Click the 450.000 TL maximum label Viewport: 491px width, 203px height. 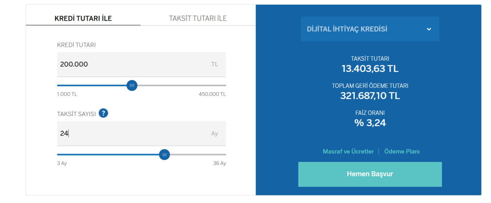coord(212,94)
